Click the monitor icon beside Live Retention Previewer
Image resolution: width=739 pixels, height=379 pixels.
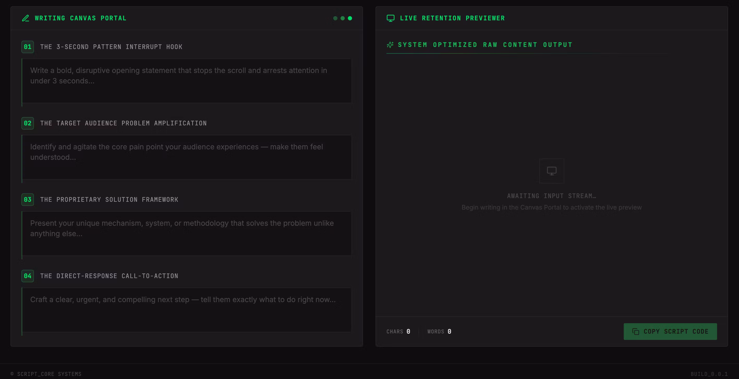(390, 18)
